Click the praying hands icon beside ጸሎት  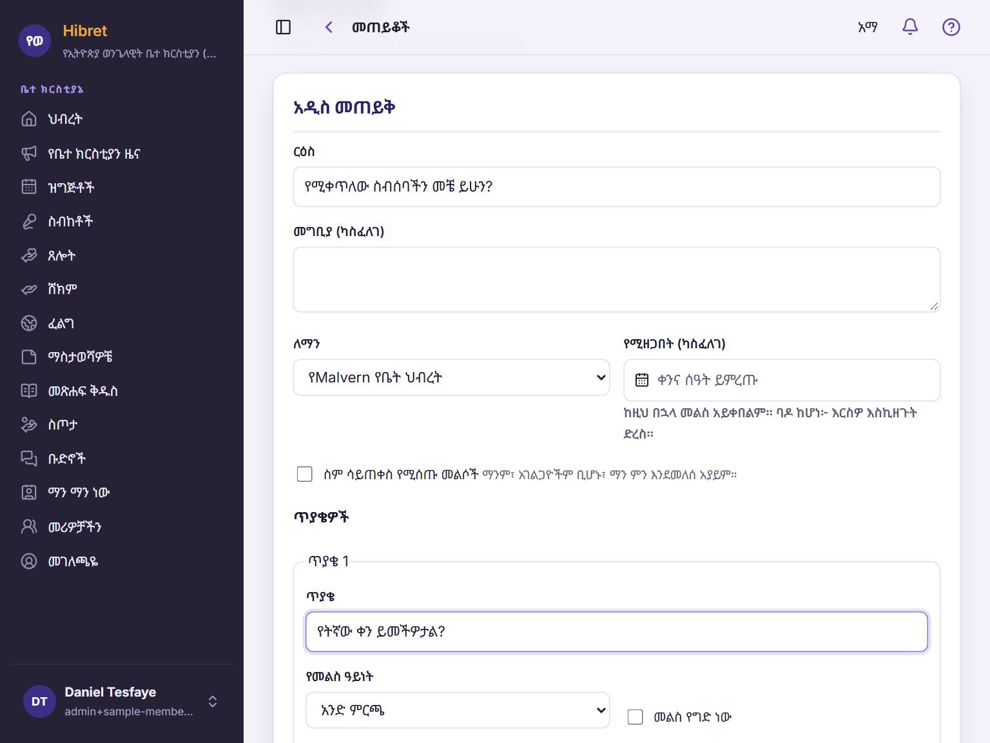[29, 255]
